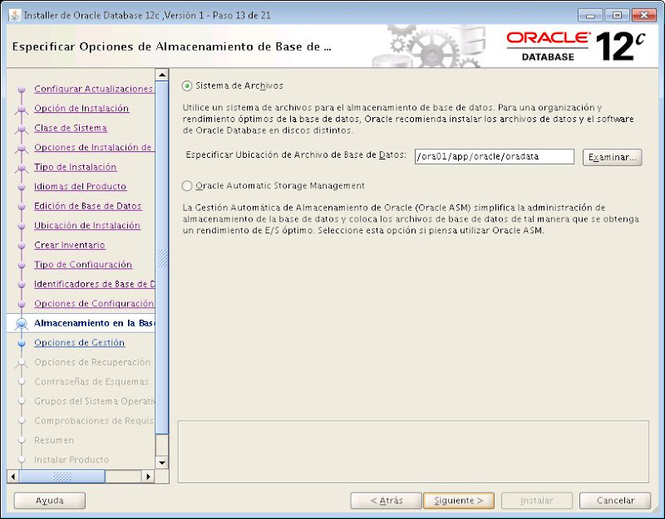Minimize the installer window
Image resolution: width=665 pixels, height=519 pixels.
tap(590, 16)
